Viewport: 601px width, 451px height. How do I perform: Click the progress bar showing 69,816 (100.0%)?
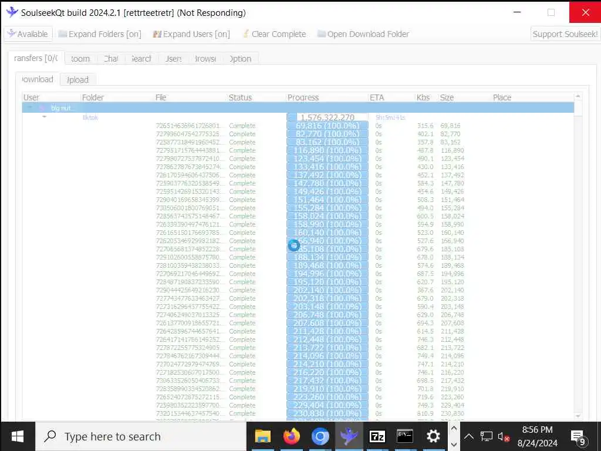pos(327,126)
